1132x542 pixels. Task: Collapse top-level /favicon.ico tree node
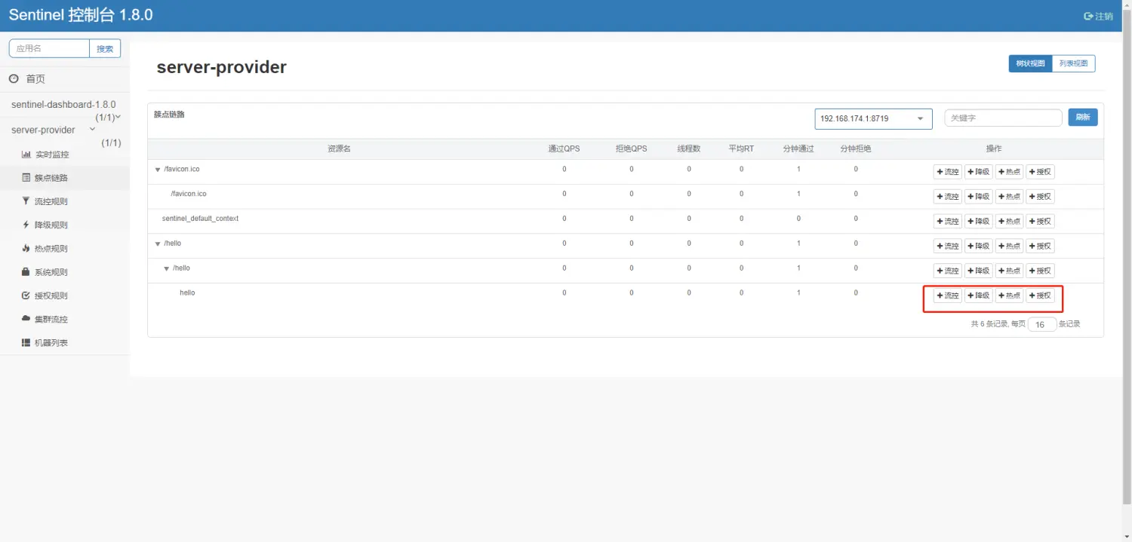[158, 170]
